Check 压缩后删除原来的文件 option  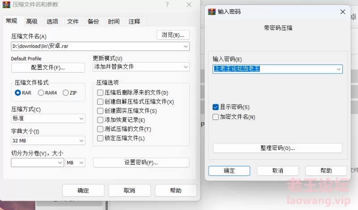(x=100, y=93)
